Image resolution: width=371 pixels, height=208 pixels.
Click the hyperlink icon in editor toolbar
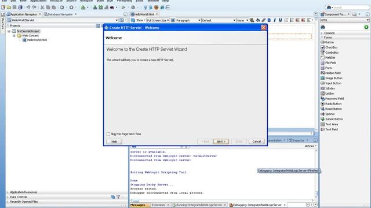[263, 20]
